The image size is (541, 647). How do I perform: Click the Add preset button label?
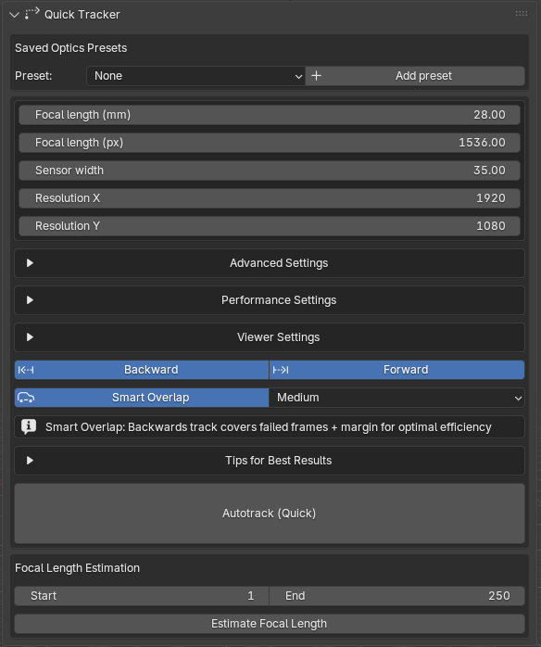tap(423, 76)
